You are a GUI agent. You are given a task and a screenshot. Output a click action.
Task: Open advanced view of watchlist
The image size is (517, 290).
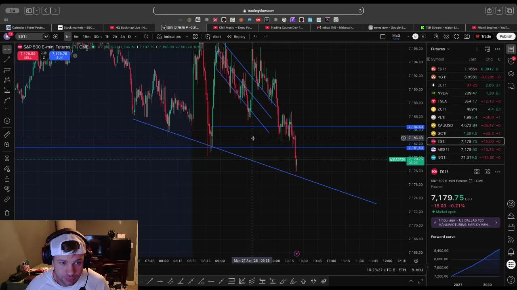pos(487,49)
